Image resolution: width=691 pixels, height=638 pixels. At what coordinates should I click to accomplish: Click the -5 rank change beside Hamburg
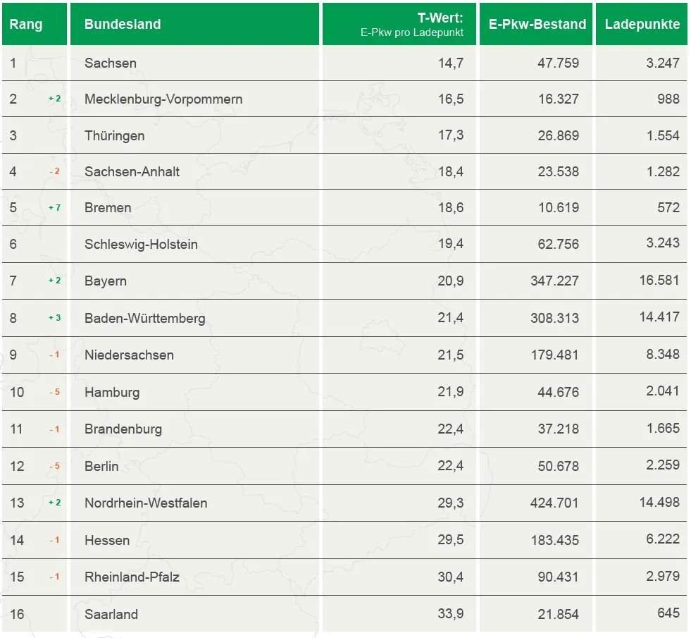tap(54, 392)
